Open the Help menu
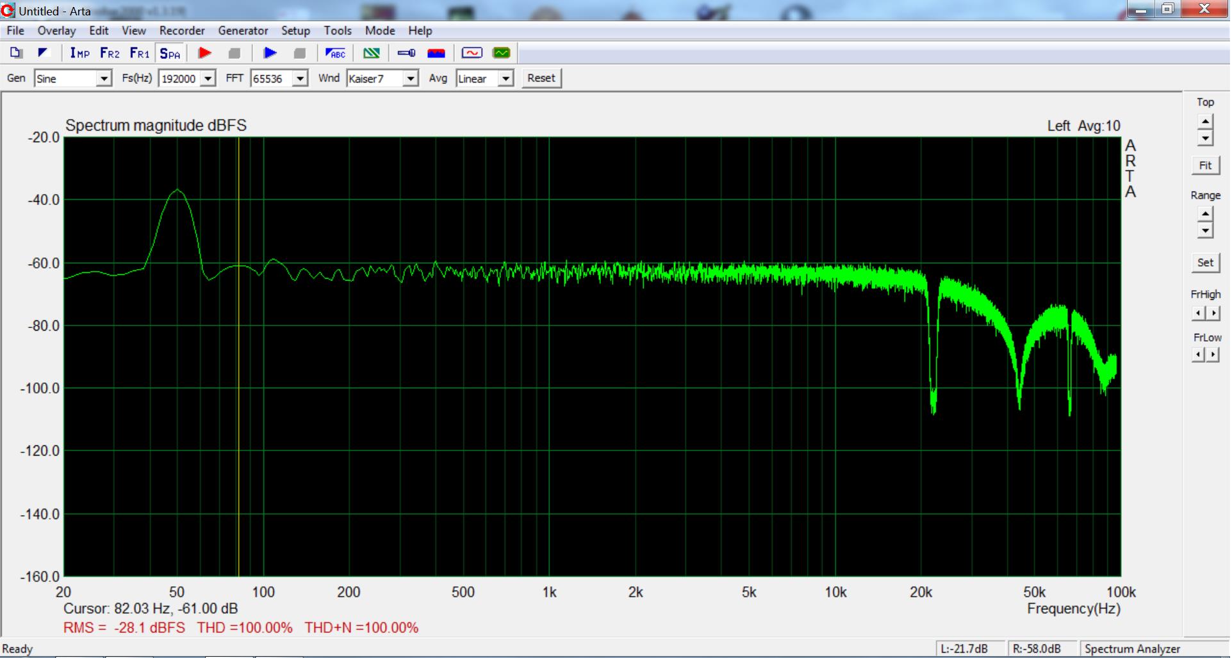Image resolution: width=1232 pixels, height=658 pixels. pos(420,31)
